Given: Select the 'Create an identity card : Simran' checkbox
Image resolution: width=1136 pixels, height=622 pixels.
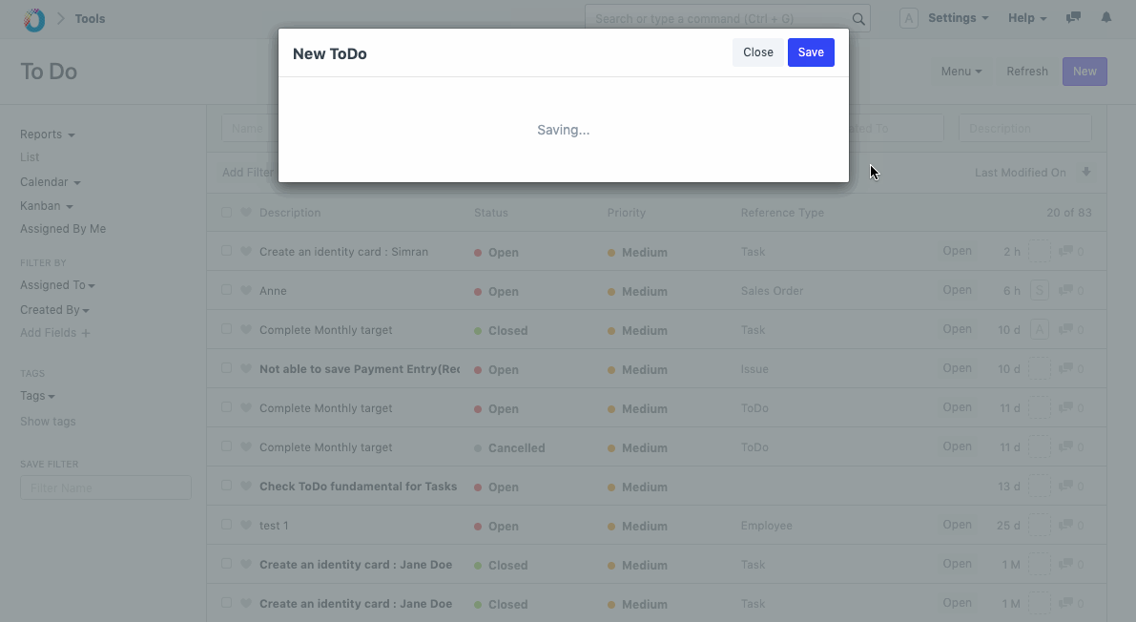Looking at the screenshot, I should coord(227,252).
